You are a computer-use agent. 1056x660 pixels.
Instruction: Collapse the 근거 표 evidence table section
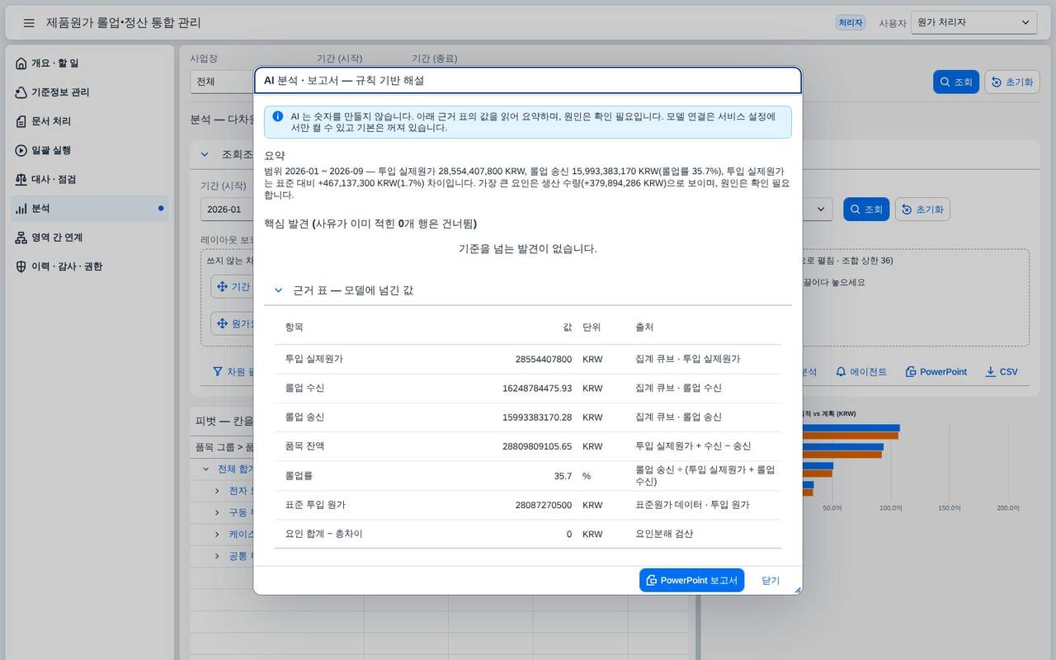[279, 290]
